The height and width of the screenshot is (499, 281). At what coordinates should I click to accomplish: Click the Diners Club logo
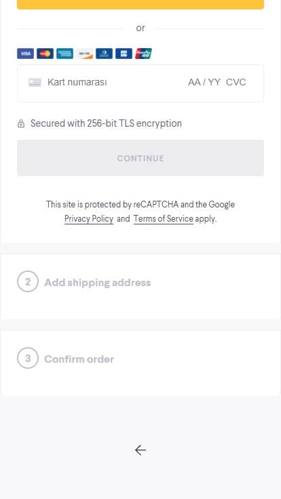(104, 54)
